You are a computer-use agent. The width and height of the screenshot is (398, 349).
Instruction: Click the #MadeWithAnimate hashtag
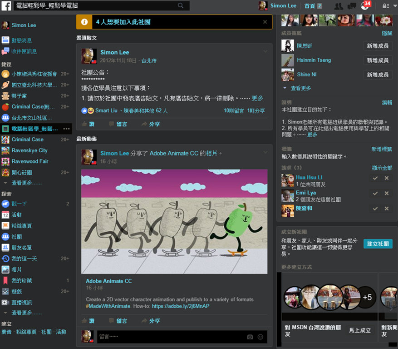pyautogui.click(x=108, y=306)
